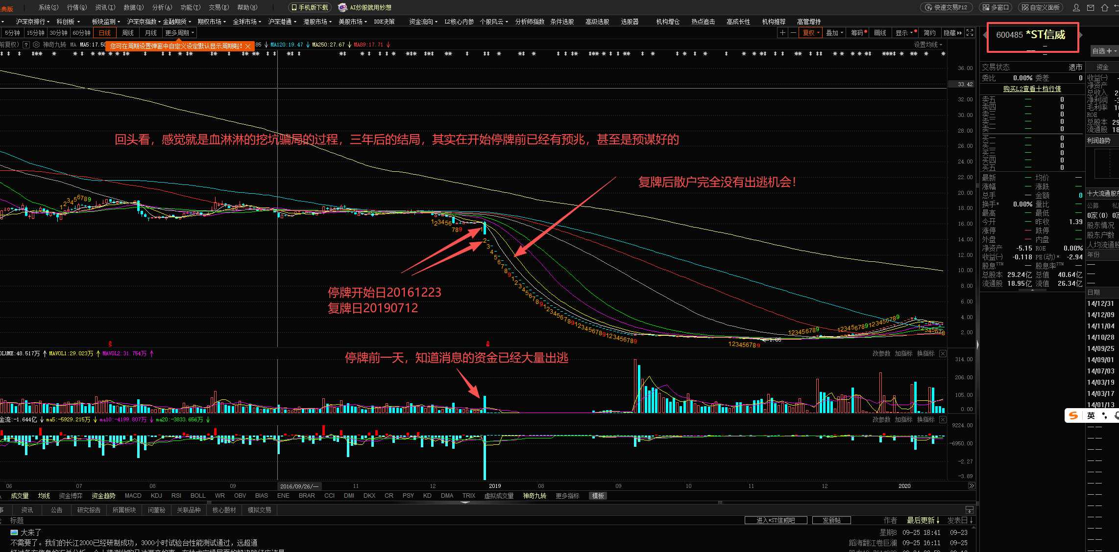Open the user account icon
The image size is (1119, 552).
(x=1076, y=7)
